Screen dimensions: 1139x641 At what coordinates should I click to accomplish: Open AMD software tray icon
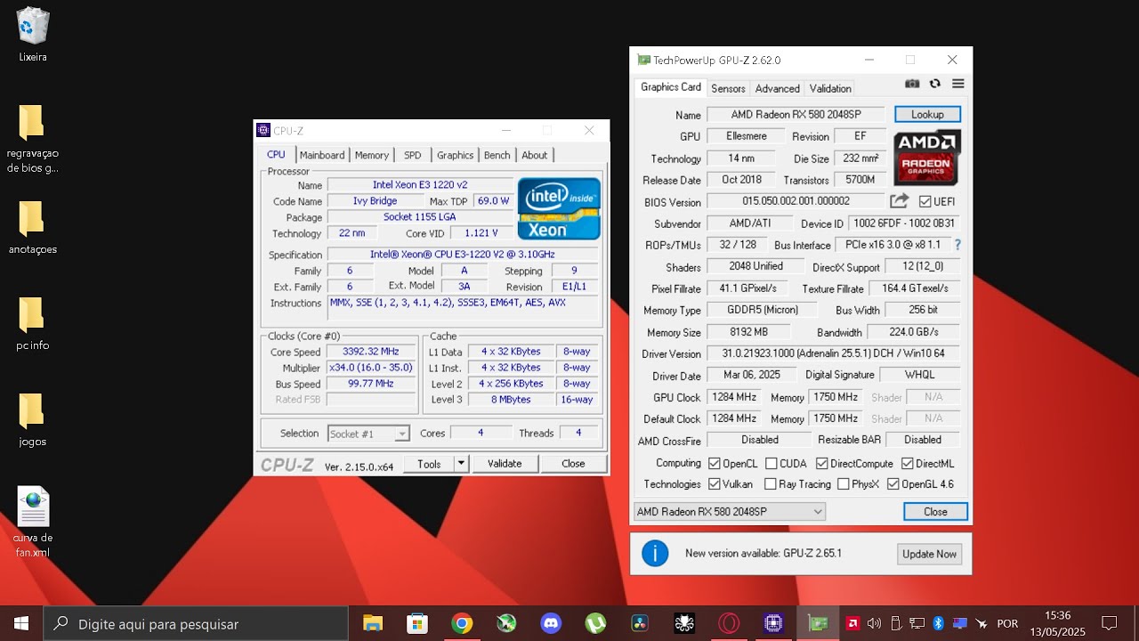[x=852, y=623]
